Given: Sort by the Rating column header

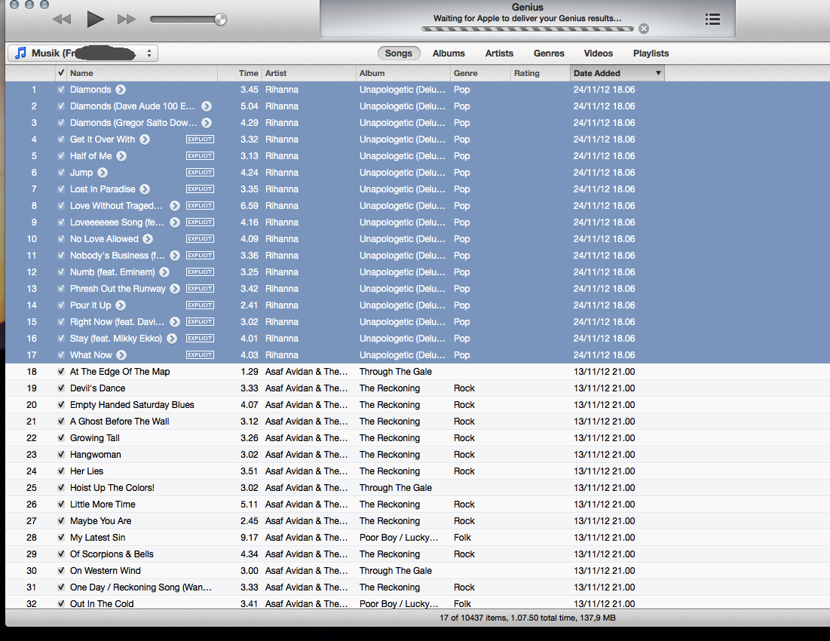Looking at the screenshot, I should coord(541,73).
